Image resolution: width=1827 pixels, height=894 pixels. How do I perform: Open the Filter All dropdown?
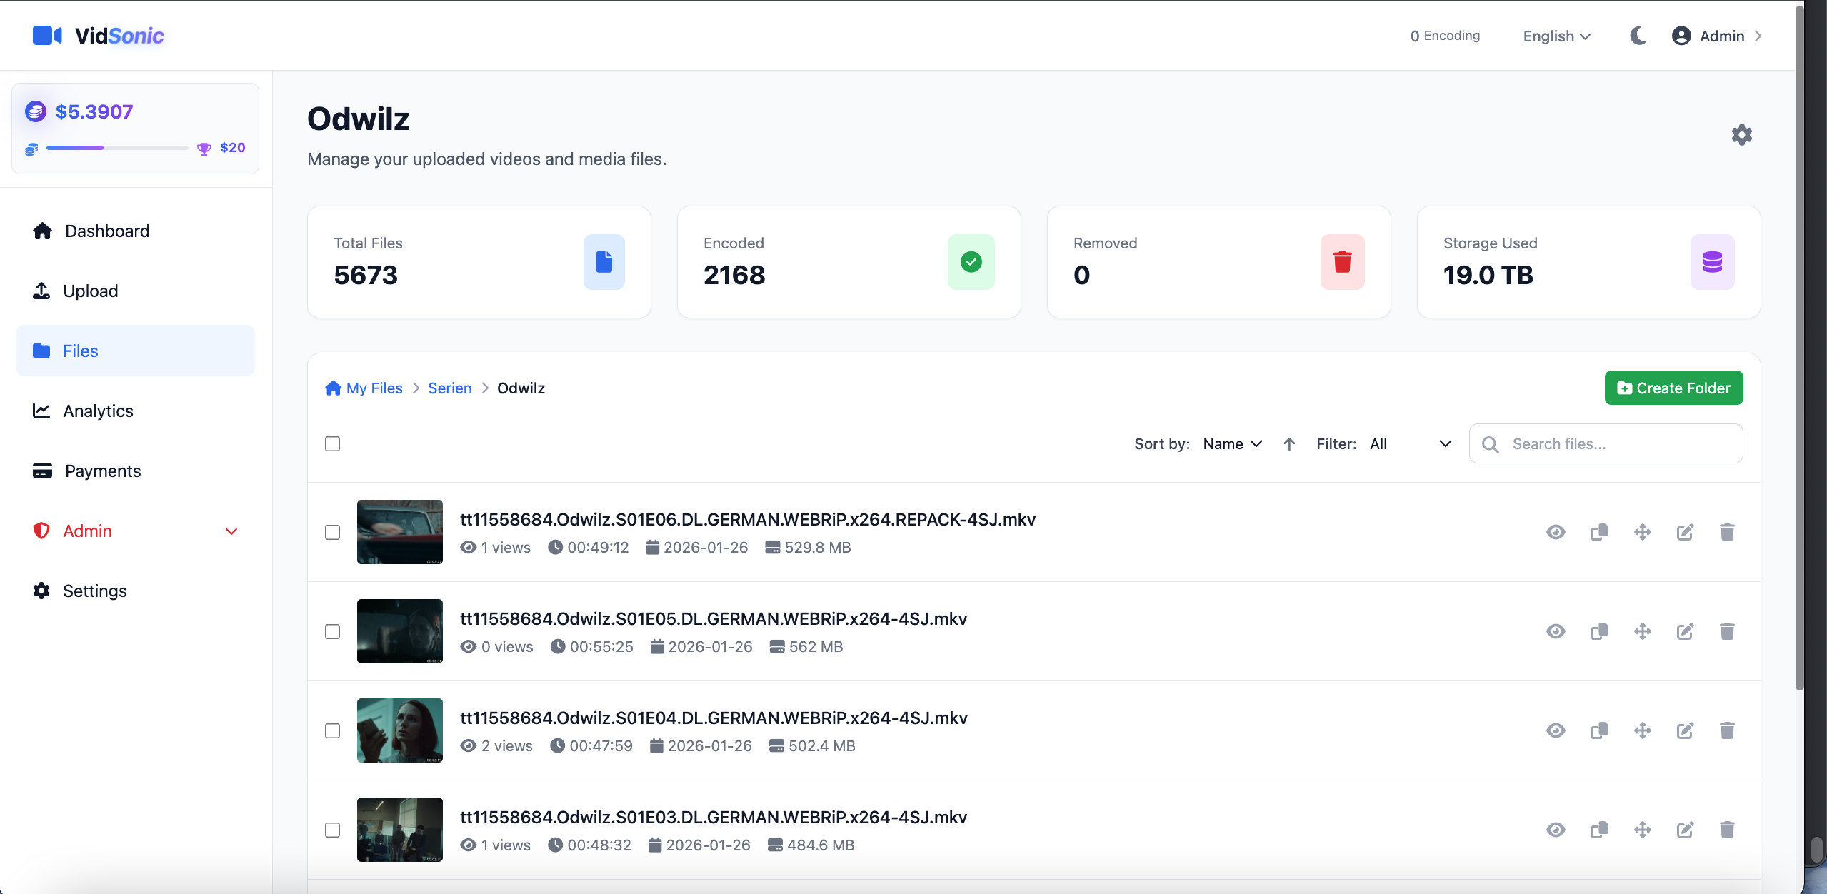[1411, 444]
